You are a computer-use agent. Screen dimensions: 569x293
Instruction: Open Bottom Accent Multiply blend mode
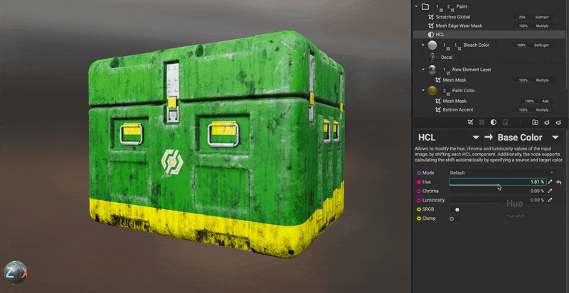(543, 110)
